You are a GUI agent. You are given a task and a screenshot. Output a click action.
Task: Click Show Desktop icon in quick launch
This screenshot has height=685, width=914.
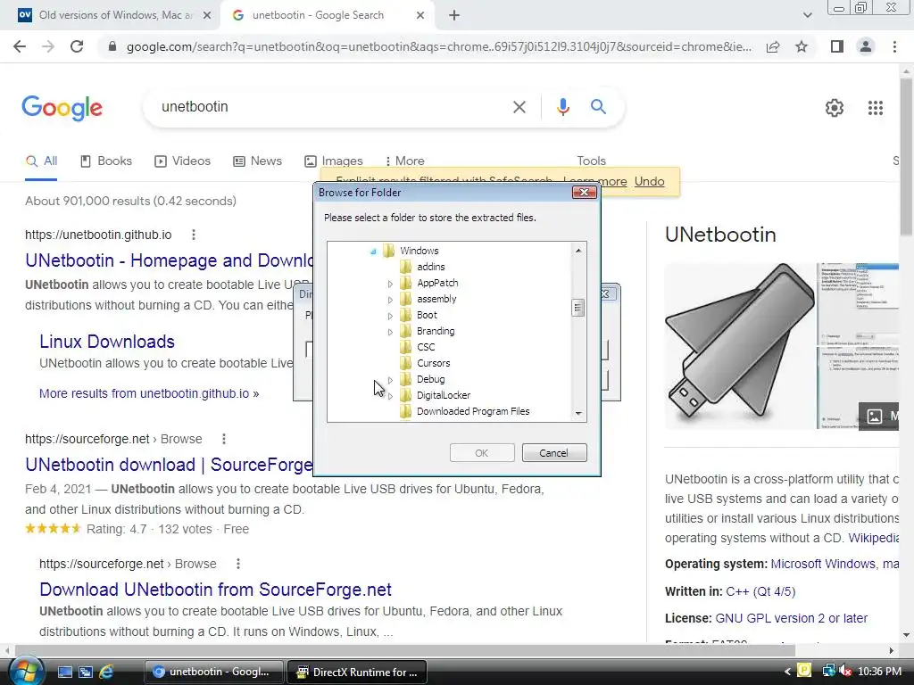(x=64, y=672)
